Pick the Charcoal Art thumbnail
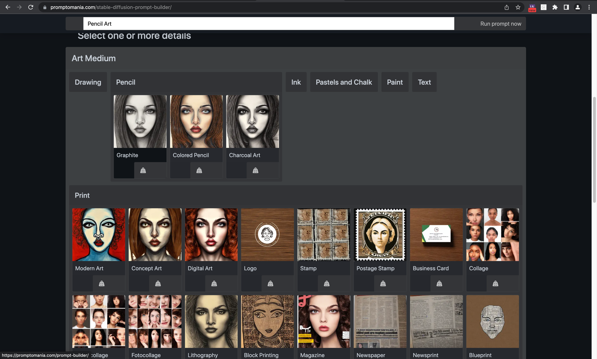597x359 pixels. (253, 121)
